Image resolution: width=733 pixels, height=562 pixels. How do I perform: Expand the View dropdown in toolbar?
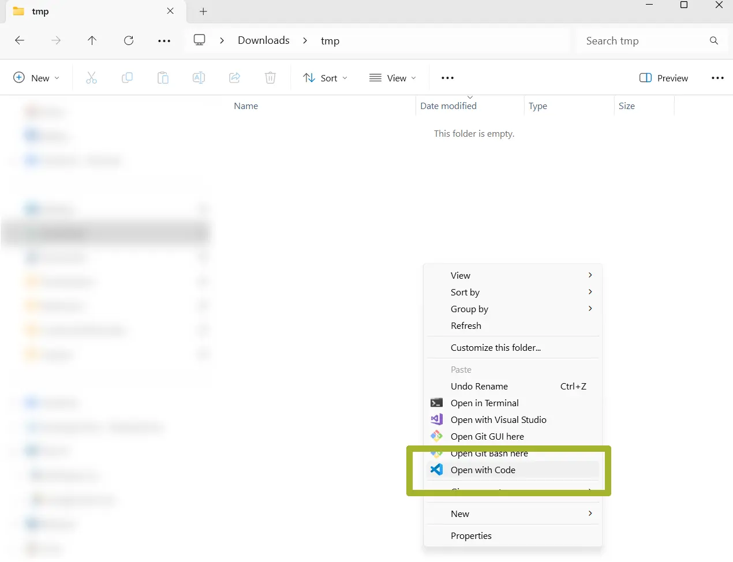point(392,78)
